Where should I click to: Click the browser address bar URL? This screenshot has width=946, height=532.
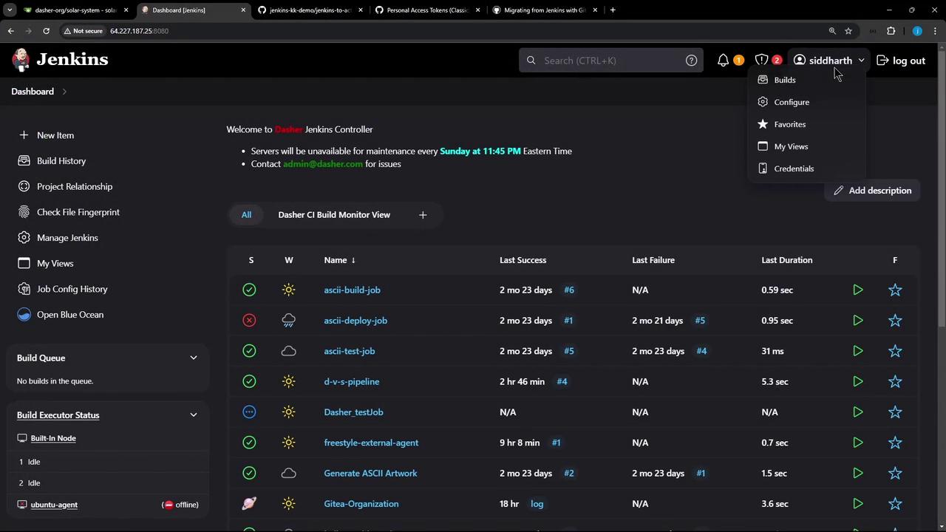[139, 31]
